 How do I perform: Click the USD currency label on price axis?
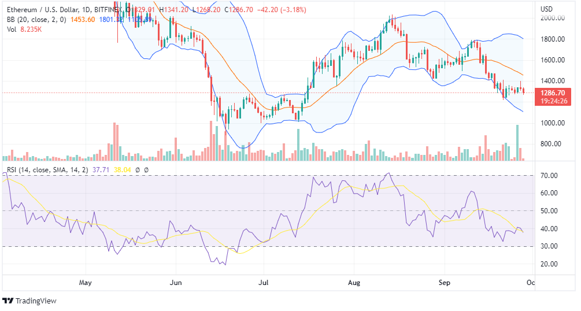coord(547,9)
